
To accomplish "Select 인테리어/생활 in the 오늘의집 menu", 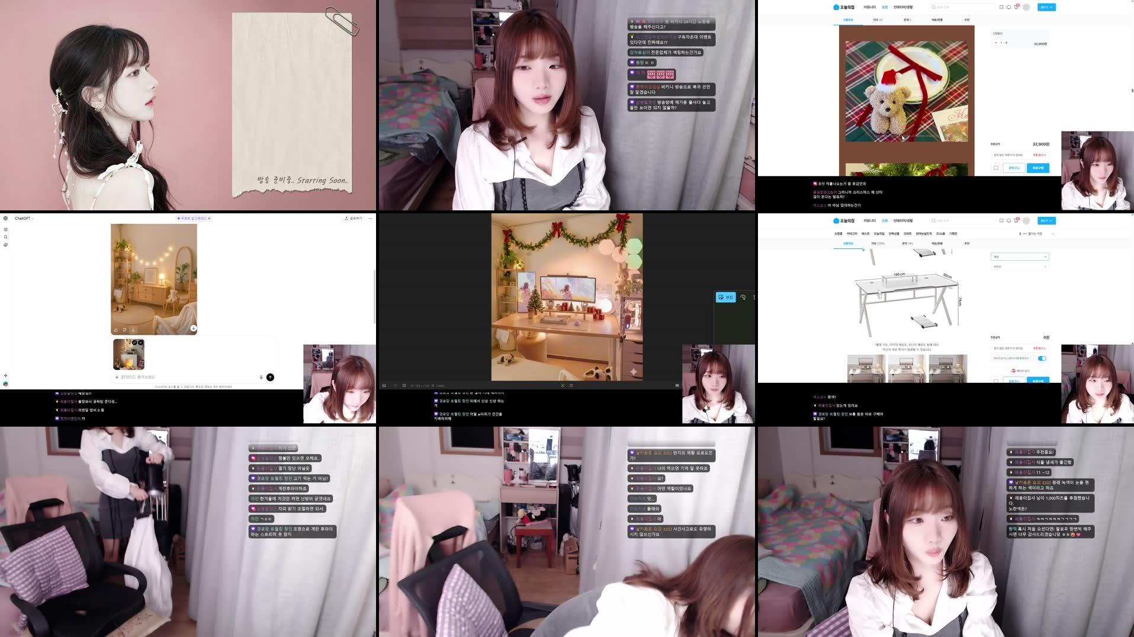I will coord(904,7).
